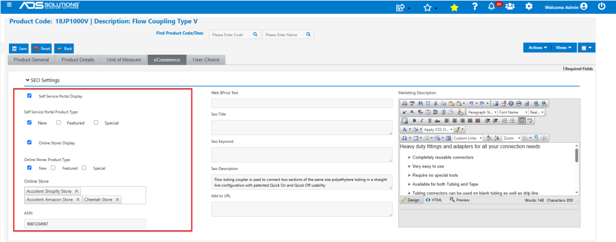Click the undo arrow in editor toolbar
The width and height of the screenshot is (616, 242).
pos(471,103)
